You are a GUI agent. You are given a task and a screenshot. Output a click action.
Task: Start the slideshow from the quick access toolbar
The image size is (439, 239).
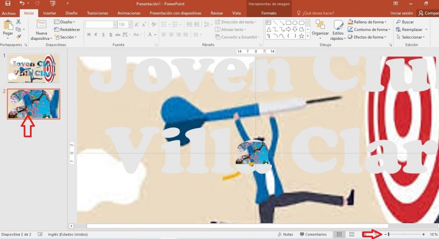52,3
